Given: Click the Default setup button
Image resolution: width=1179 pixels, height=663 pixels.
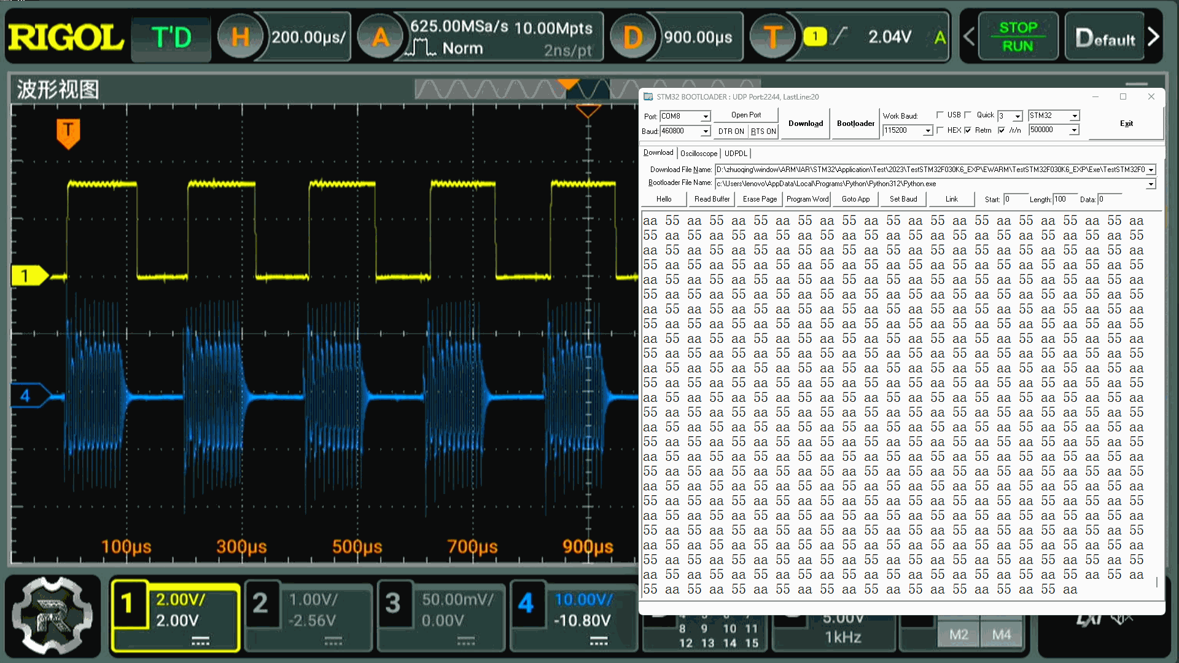Looking at the screenshot, I should 1105,37.
